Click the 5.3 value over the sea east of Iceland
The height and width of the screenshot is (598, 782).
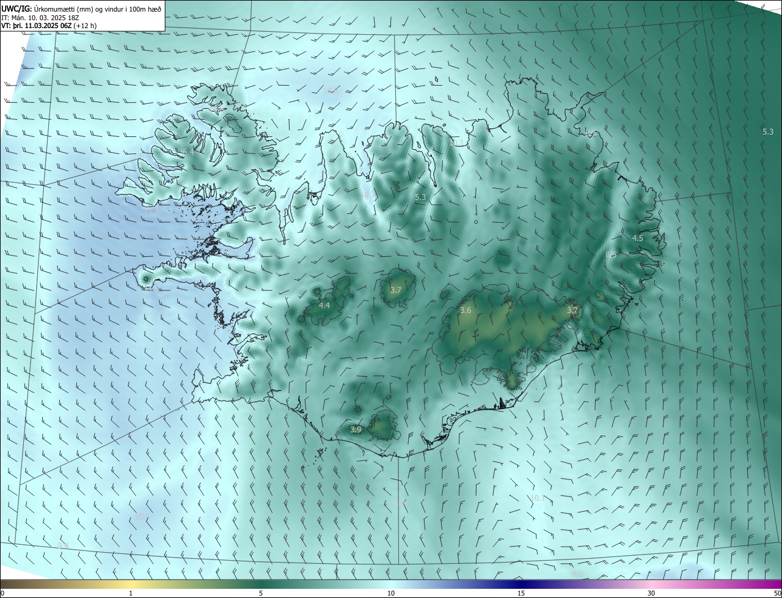768,131
